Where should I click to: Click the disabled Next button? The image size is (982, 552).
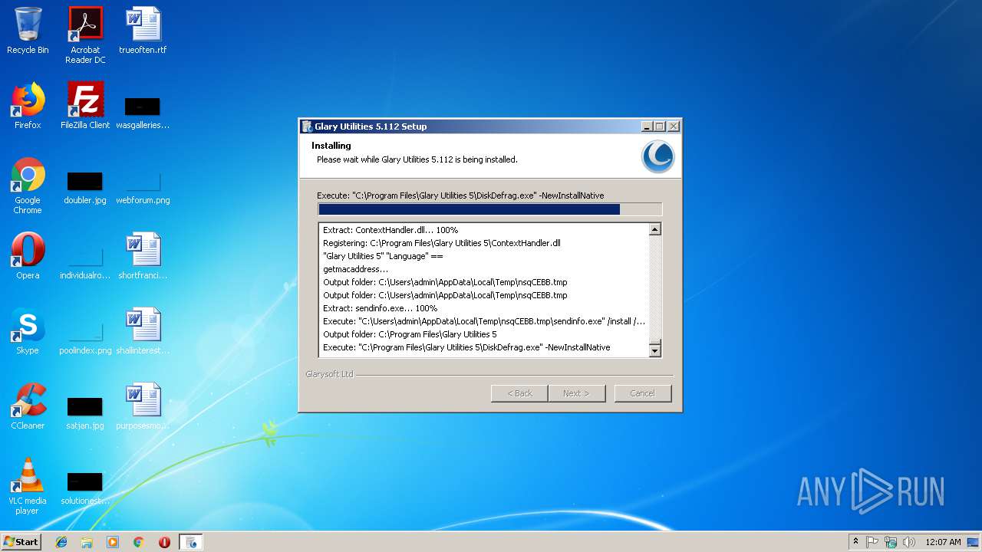coord(577,393)
